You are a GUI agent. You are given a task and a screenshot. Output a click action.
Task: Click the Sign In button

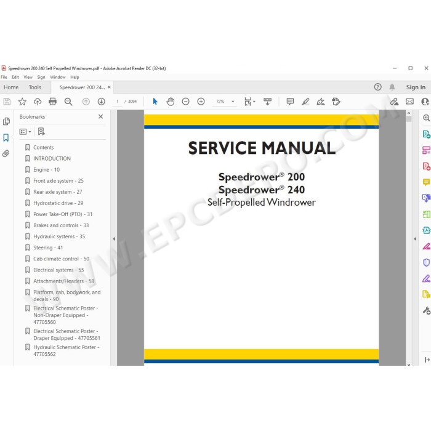(x=416, y=87)
